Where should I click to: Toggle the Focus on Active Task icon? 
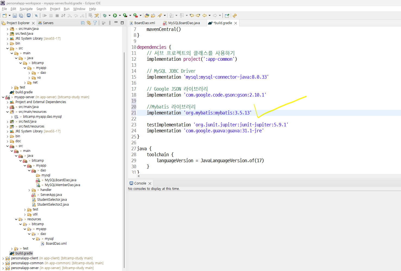click(x=104, y=23)
